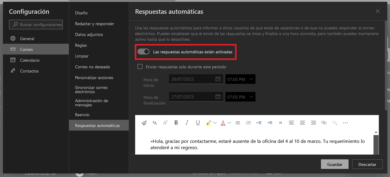Select the Format Painter icon in editor toolbar
The width and height of the screenshot is (390, 177).
[x=144, y=122]
